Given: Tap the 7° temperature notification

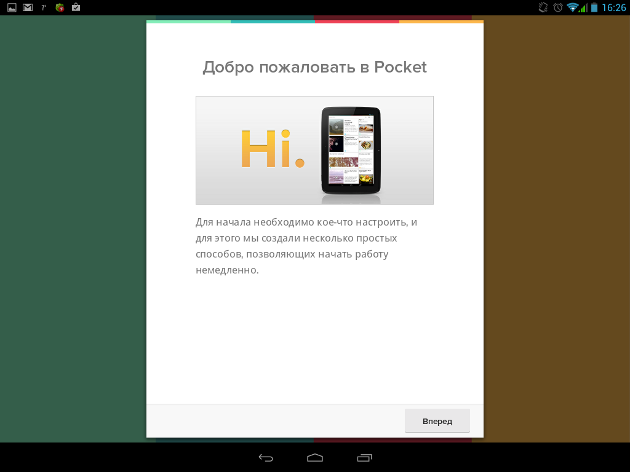Looking at the screenshot, I should [x=44, y=8].
